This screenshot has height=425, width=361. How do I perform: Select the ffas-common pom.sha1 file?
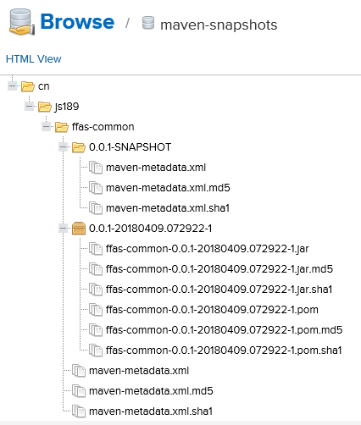click(224, 350)
